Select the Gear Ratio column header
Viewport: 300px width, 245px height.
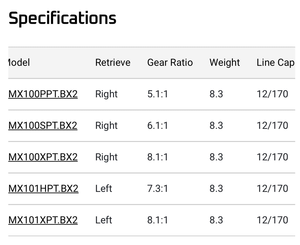click(x=170, y=62)
